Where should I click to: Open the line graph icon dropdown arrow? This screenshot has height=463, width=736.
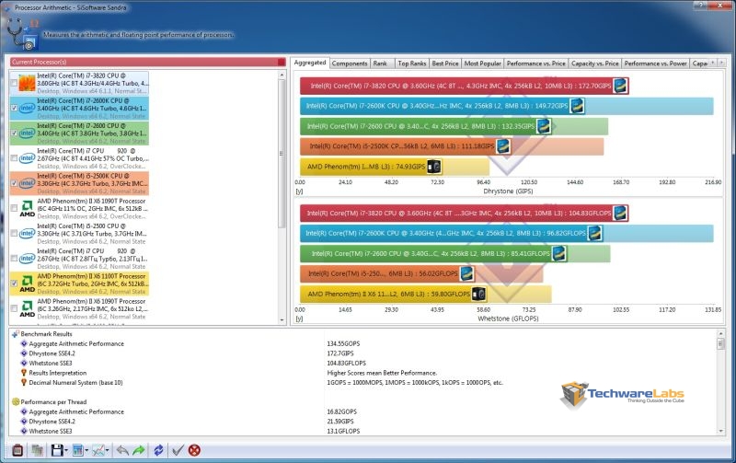[x=108, y=451]
